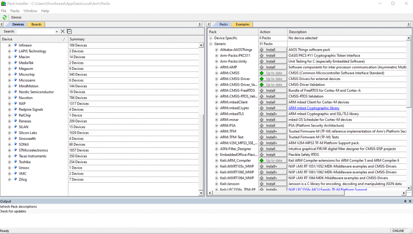Click the Nordic Semiconductor vendor diamond icon
413x234 pixels.
(x=15, y=92)
